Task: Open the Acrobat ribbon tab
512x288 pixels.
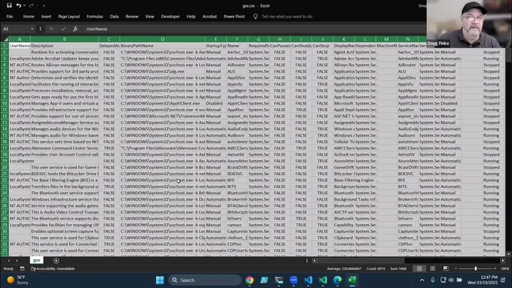Action: [209, 17]
